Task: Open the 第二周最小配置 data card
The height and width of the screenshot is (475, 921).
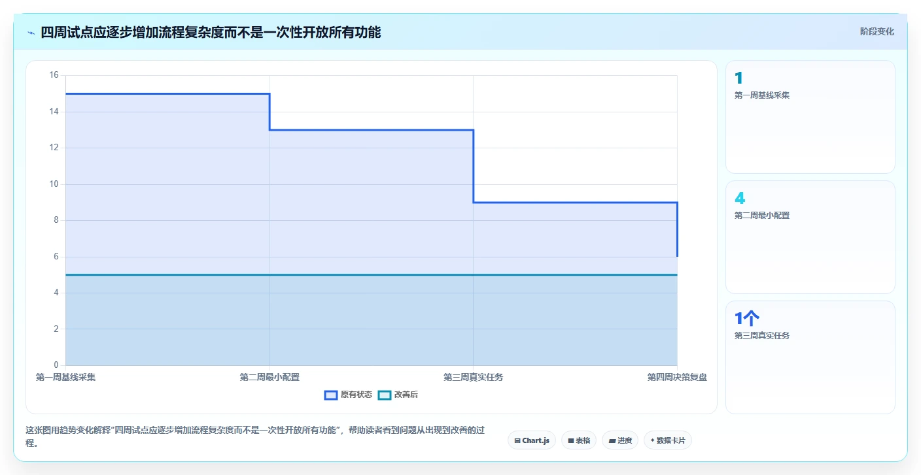Action: click(810, 237)
